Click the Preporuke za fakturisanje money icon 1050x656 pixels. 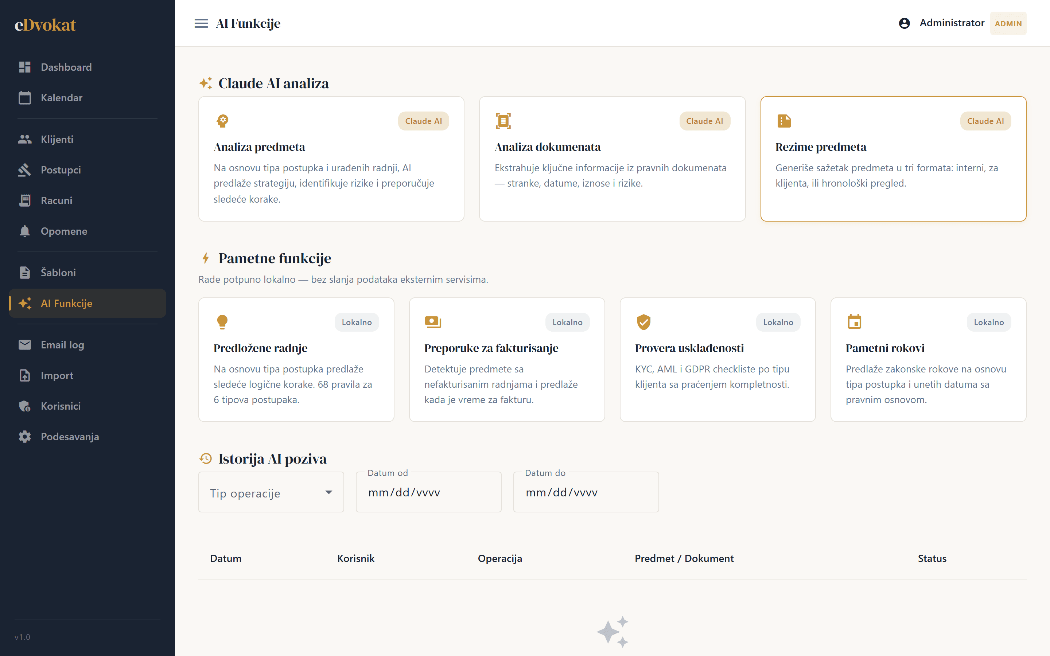tap(433, 322)
